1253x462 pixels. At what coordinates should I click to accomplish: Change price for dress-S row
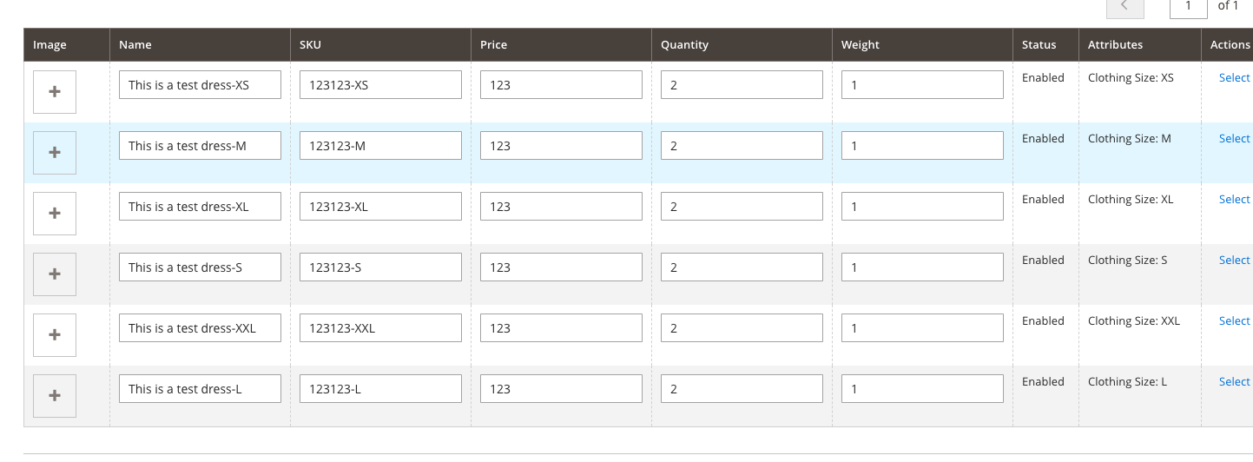561,267
